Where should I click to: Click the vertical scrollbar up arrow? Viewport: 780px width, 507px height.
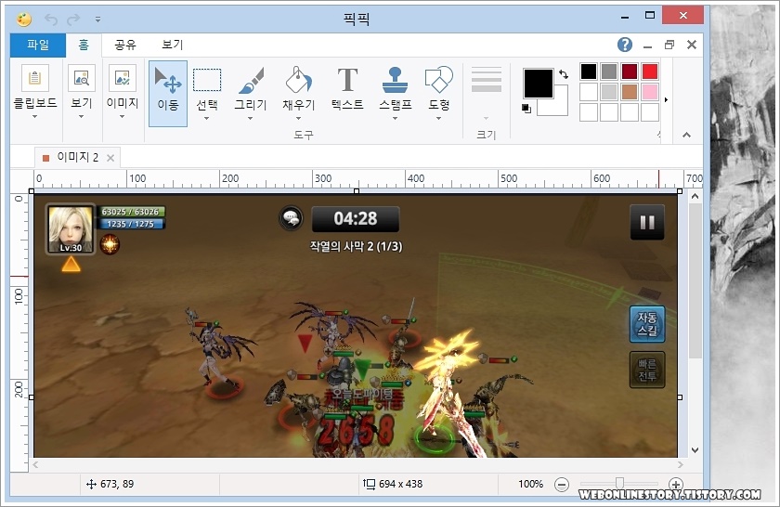[695, 197]
